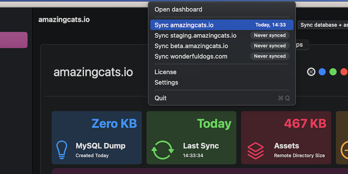Viewport: 348px width, 174px height.
Task: Click the orange circle icon at right edge
Action: tap(344, 150)
